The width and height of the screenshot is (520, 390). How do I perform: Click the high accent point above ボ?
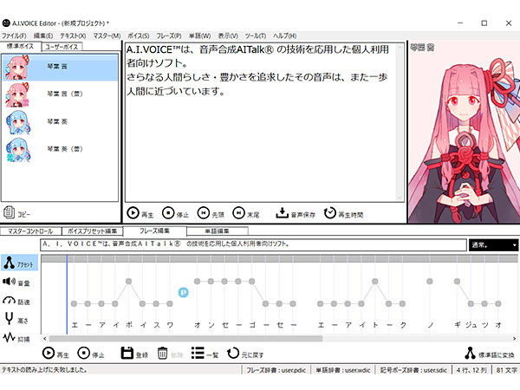click(x=128, y=281)
